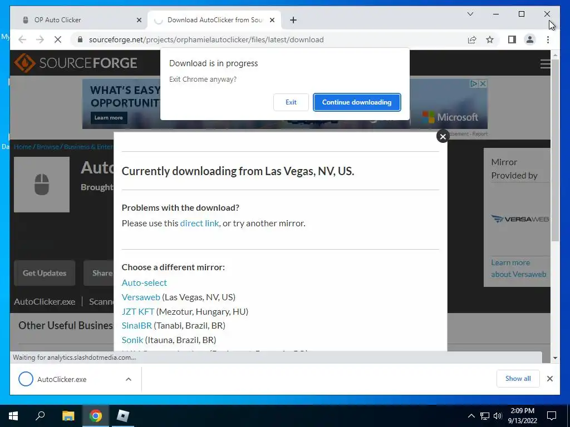
Task: Close the Download AutoClicker tab
Action: 272,20
